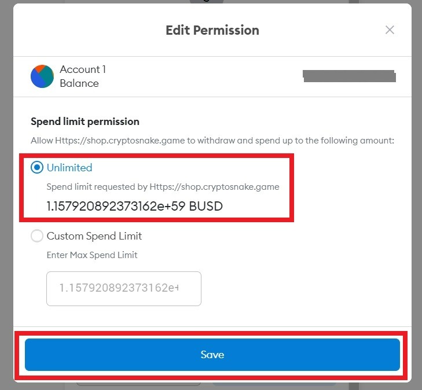The width and height of the screenshot is (422, 390).
Task: Select the Custom Spend Limit radio button
Action: (x=37, y=236)
